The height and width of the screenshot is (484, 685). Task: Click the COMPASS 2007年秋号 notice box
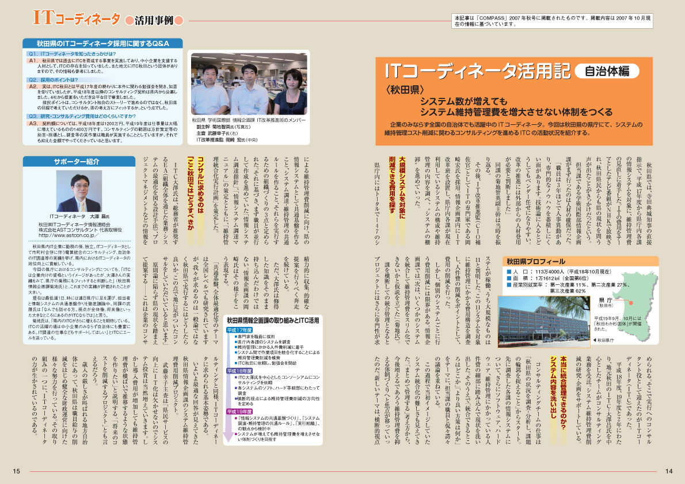click(552, 21)
